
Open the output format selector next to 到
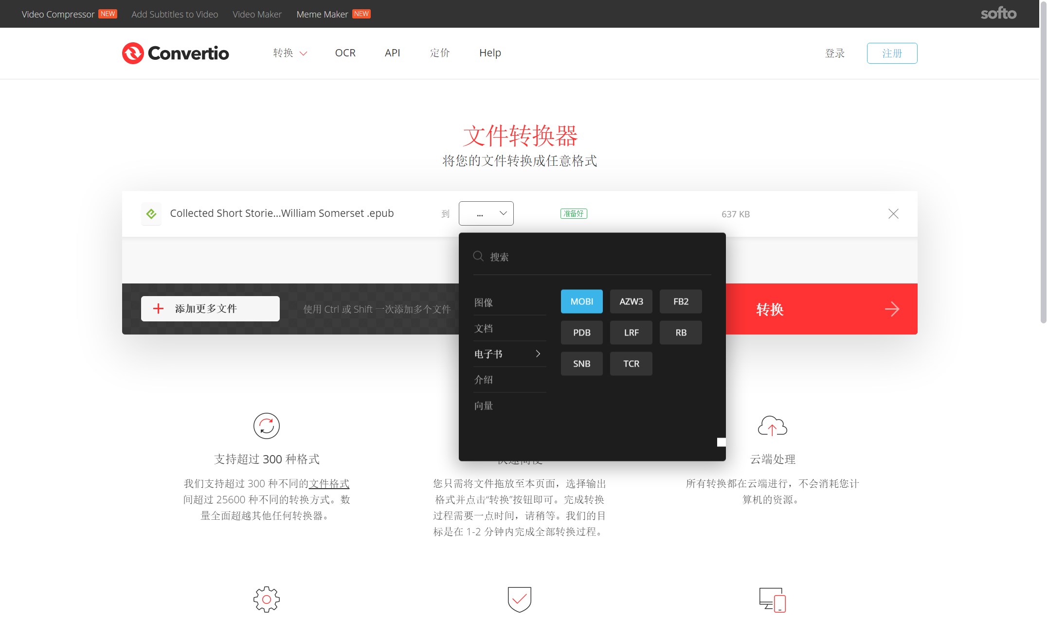[486, 213]
